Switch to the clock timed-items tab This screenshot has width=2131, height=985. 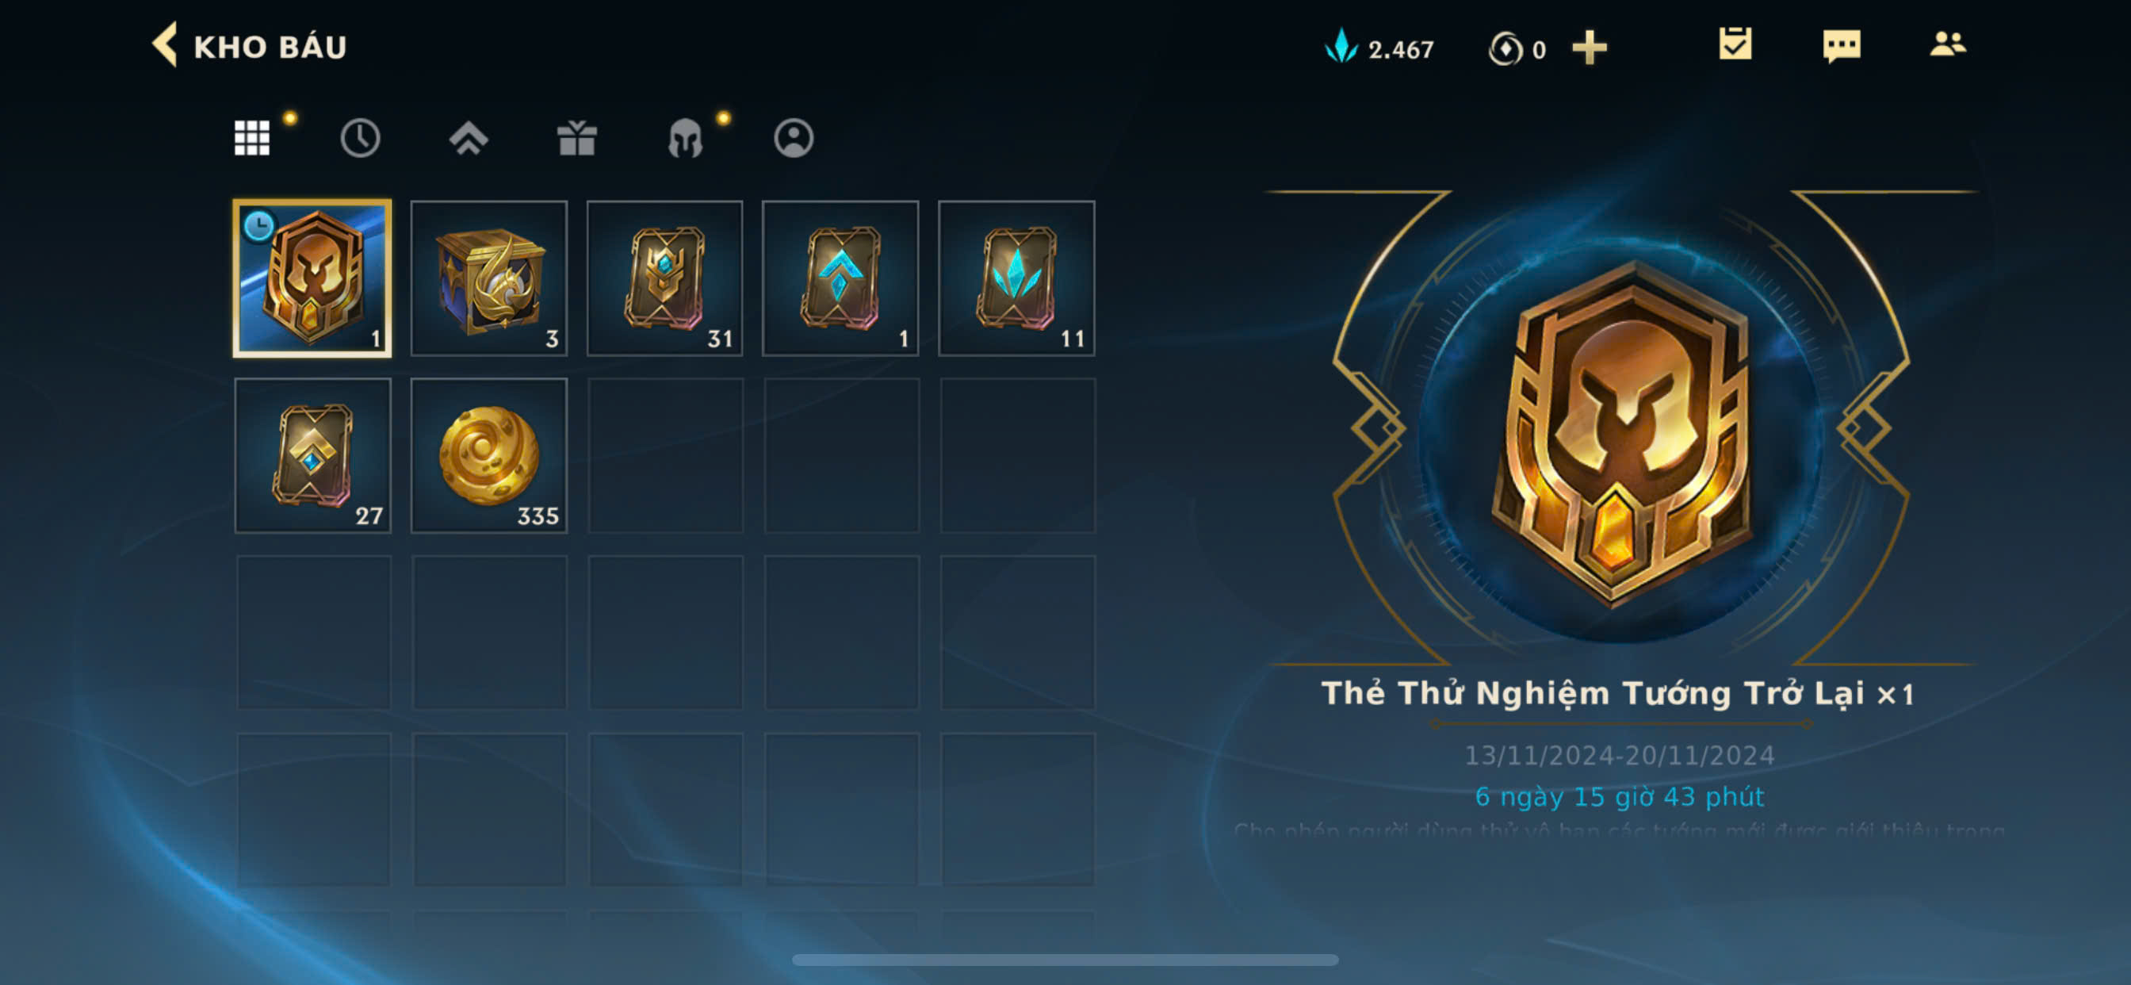pyautogui.click(x=360, y=137)
